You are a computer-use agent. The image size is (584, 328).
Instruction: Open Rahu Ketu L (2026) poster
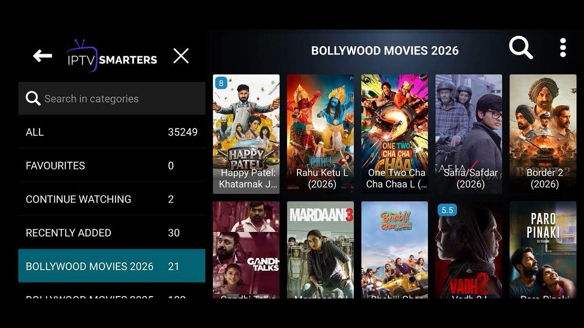coord(320,134)
